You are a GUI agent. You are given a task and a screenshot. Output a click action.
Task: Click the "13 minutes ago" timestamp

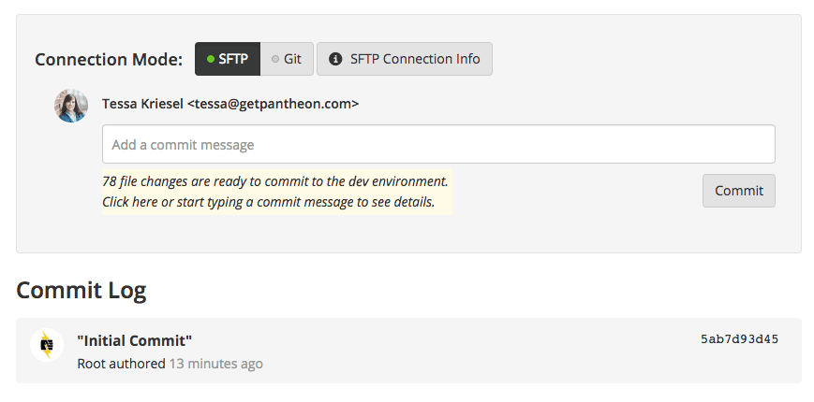point(216,364)
